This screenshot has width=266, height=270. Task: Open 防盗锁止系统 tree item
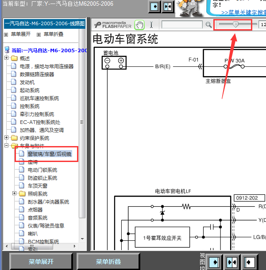tap(42, 178)
